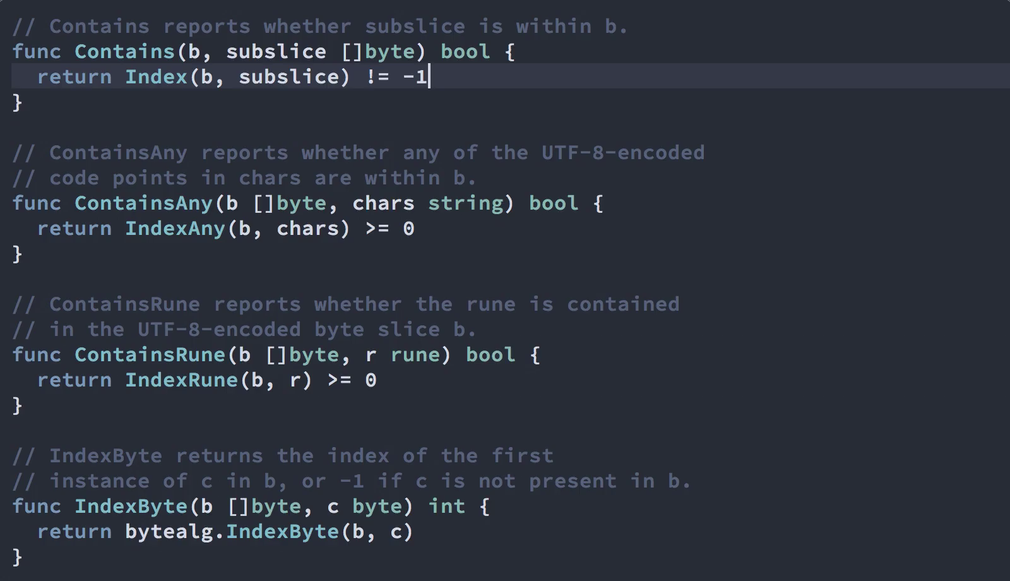
Task: Place cursor after -1 in Contains return
Action: [429, 77]
